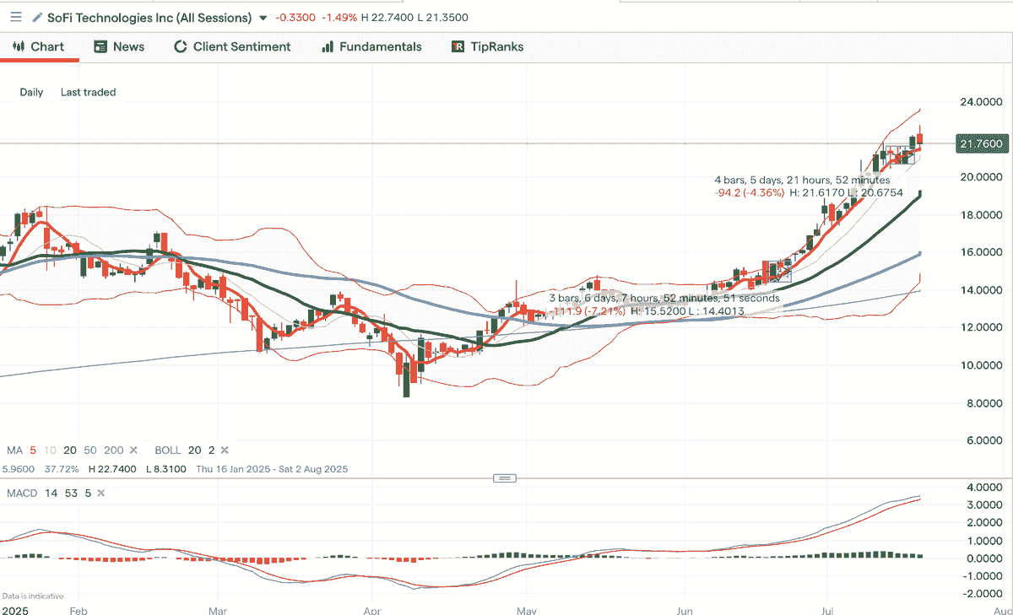Toggle the MA 20 period line
Viewport: 1013px width, 615px height.
click(70, 450)
